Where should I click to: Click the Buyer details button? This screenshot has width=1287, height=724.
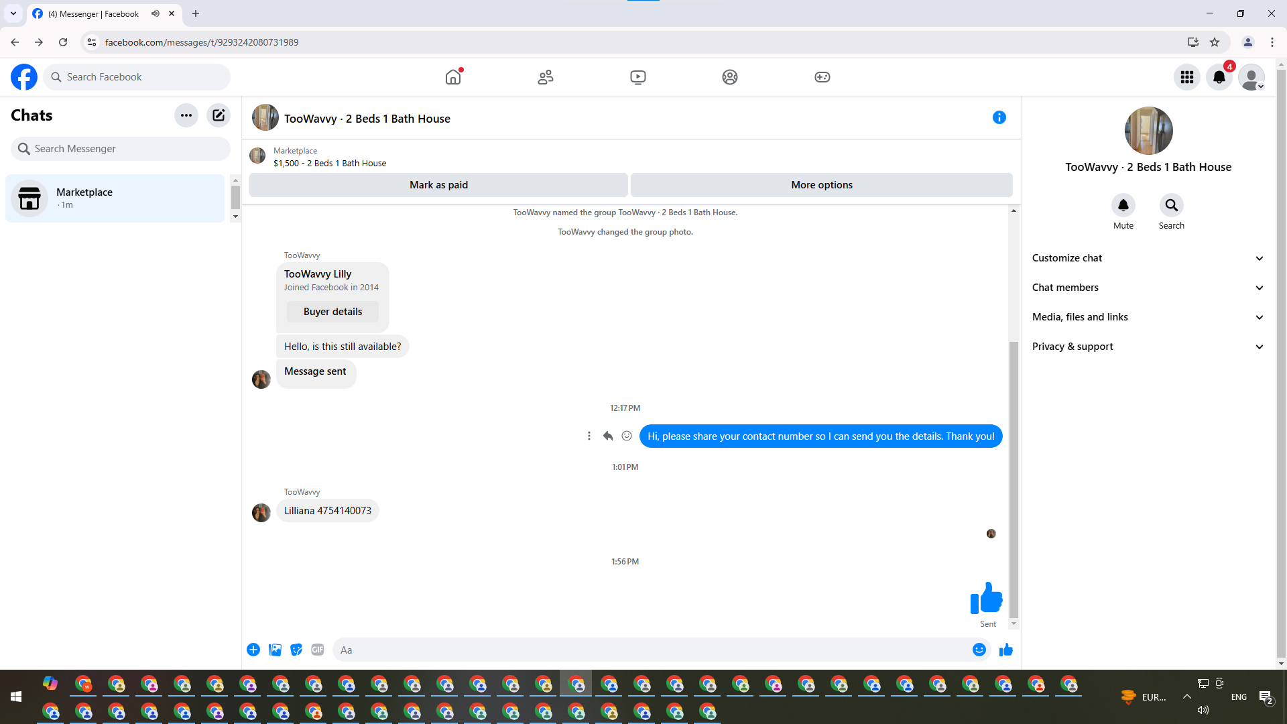[332, 312]
